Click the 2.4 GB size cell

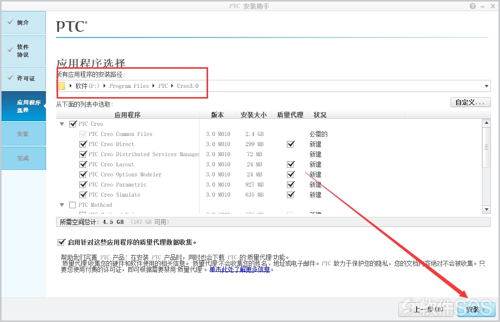(x=255, y=134)
